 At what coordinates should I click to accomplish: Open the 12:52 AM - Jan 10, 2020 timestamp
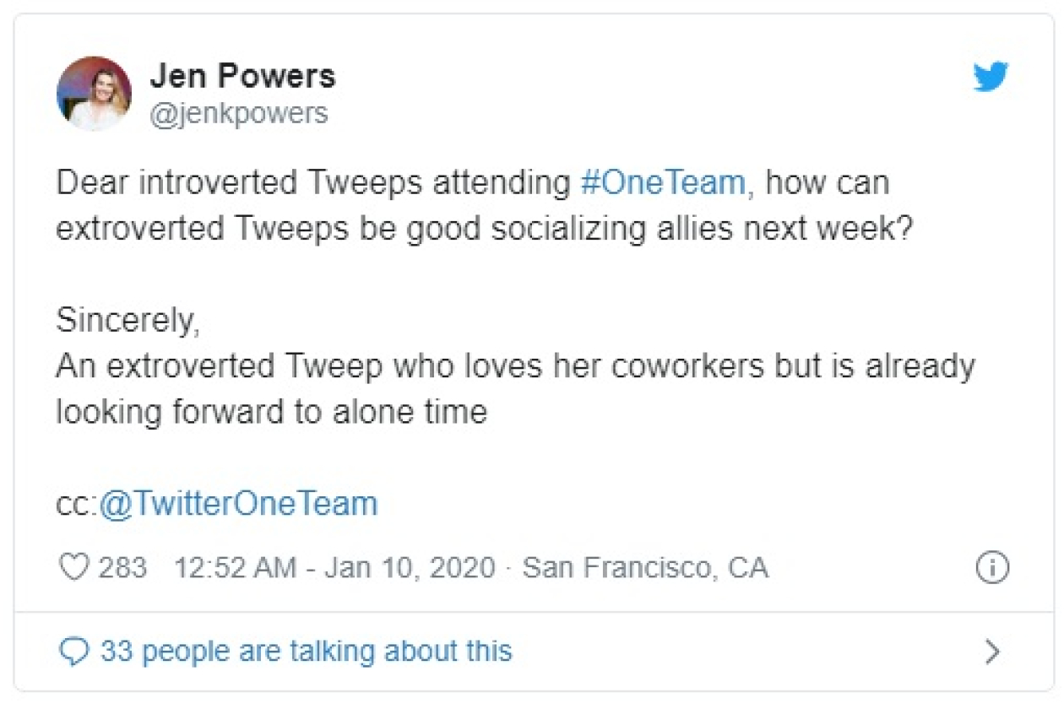[334, 567]
